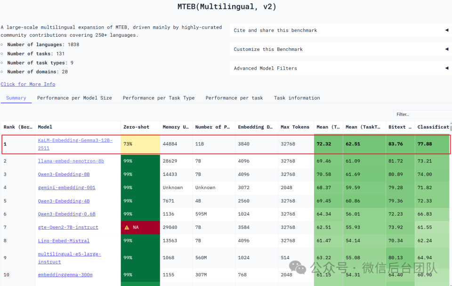Viewport: 452px width, 286px height.
Task: Click the 3072 embedding dimension cell
Action: 257,188
